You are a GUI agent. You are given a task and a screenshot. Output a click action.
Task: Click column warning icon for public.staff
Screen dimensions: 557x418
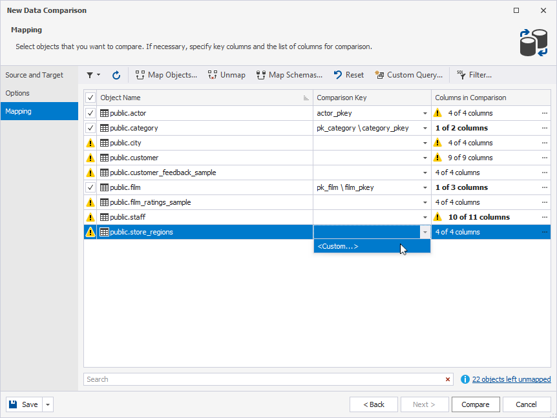(437, 217)
